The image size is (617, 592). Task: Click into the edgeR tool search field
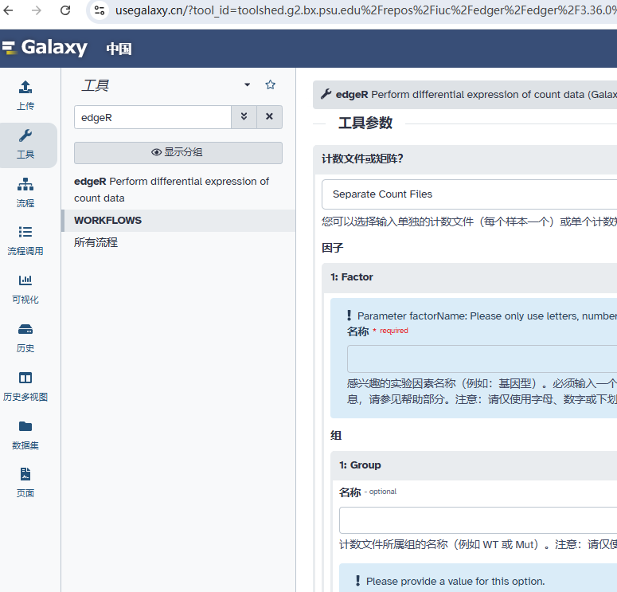pos(153,117)
